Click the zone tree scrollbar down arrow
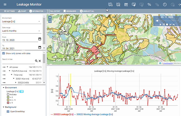This screenshot has width=181, height=116. [44, 83]
